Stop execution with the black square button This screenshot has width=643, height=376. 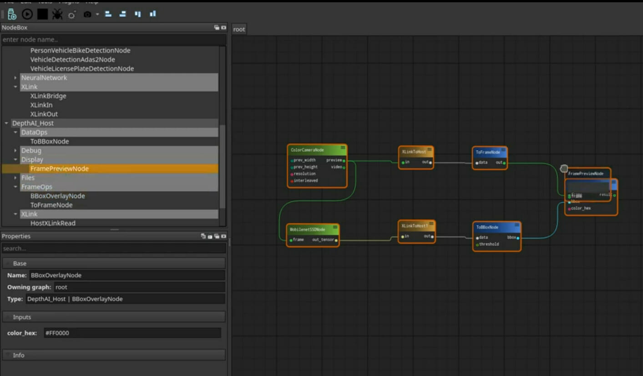click(x=42, y=14)
